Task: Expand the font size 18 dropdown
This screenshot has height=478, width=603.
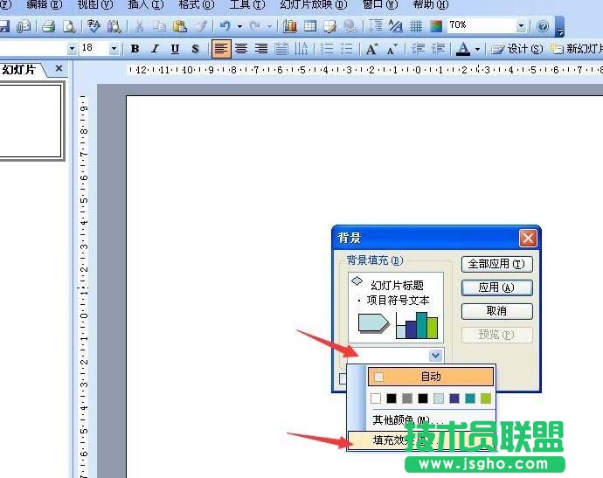Action: [114, 49]
